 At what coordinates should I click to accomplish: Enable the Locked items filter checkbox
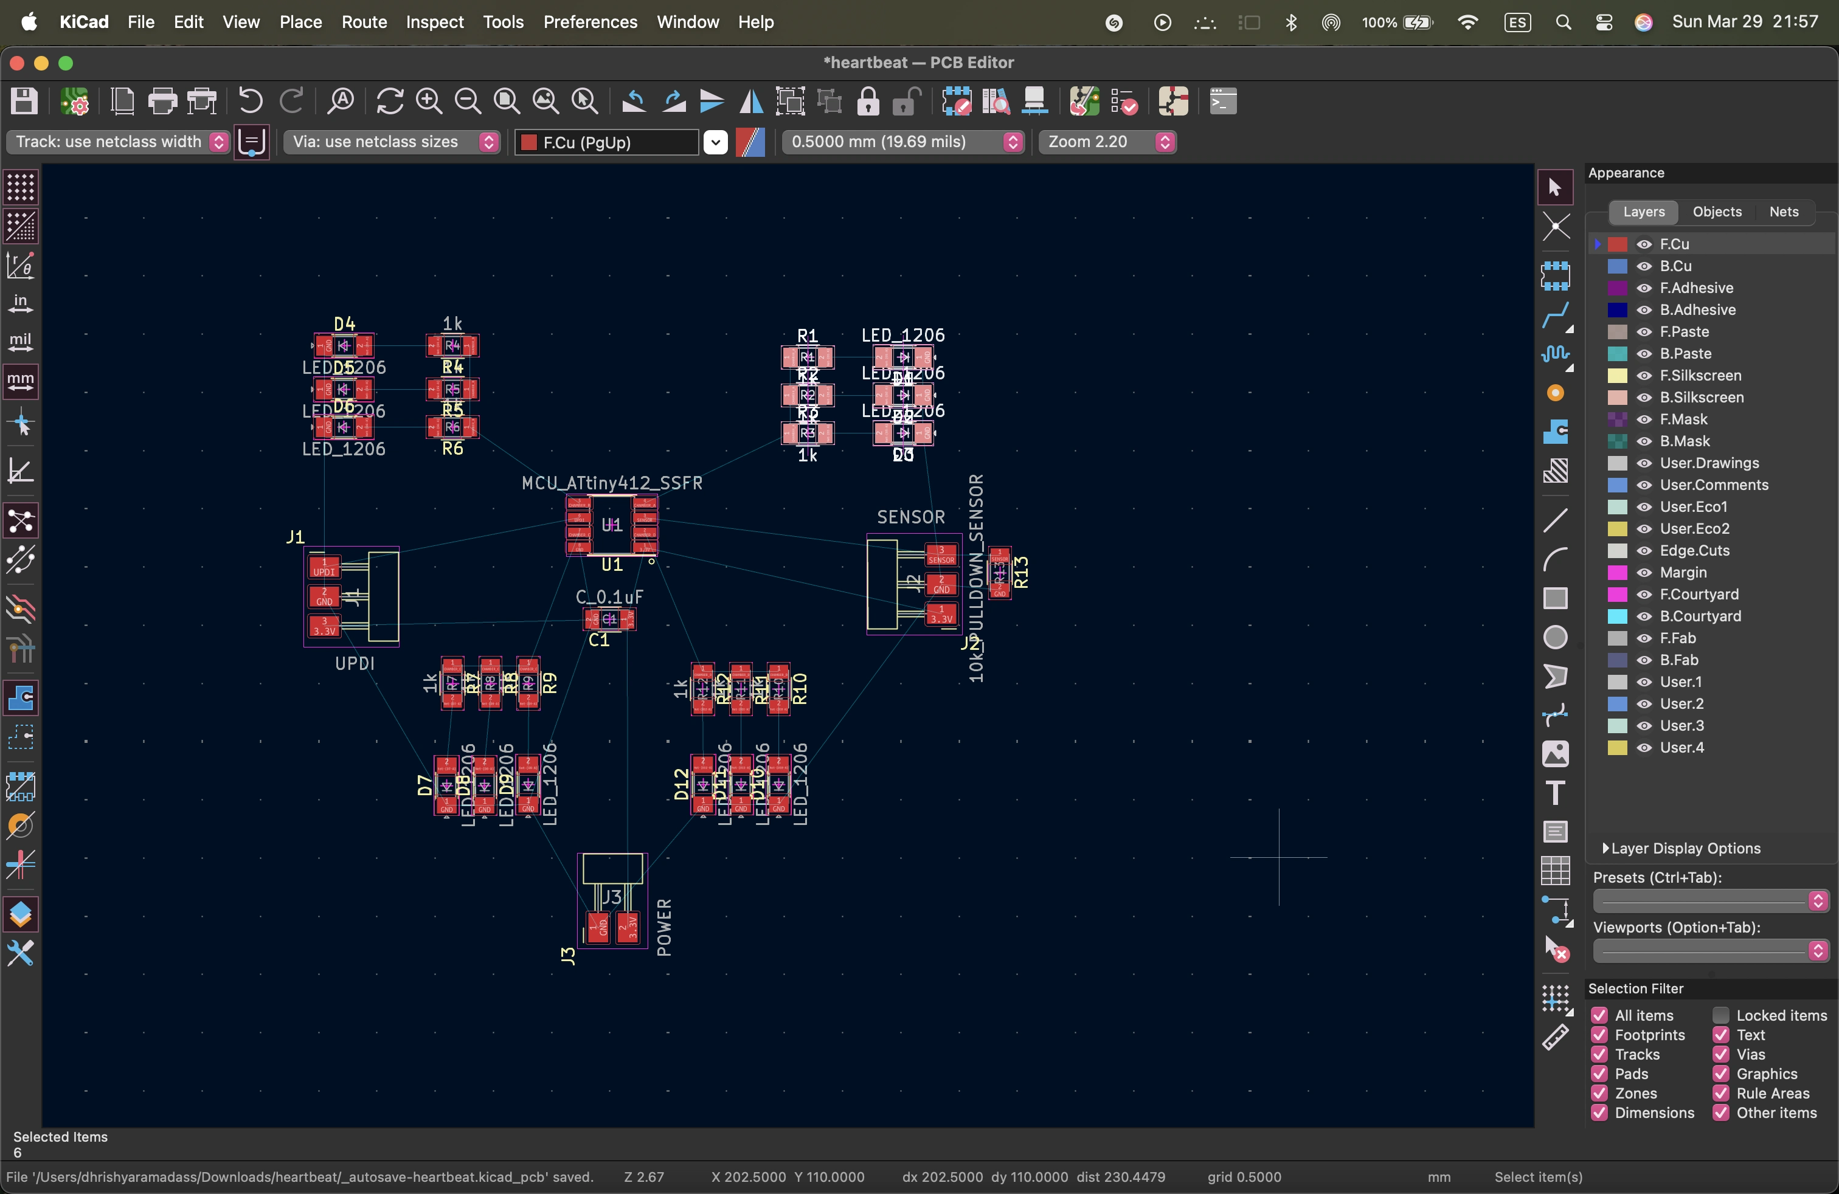pyautogui.click(x=1721, y=1016)
